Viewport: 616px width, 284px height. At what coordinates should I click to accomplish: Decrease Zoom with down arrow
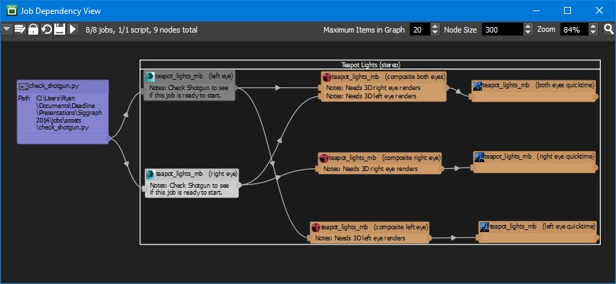(x=593, y=33)
